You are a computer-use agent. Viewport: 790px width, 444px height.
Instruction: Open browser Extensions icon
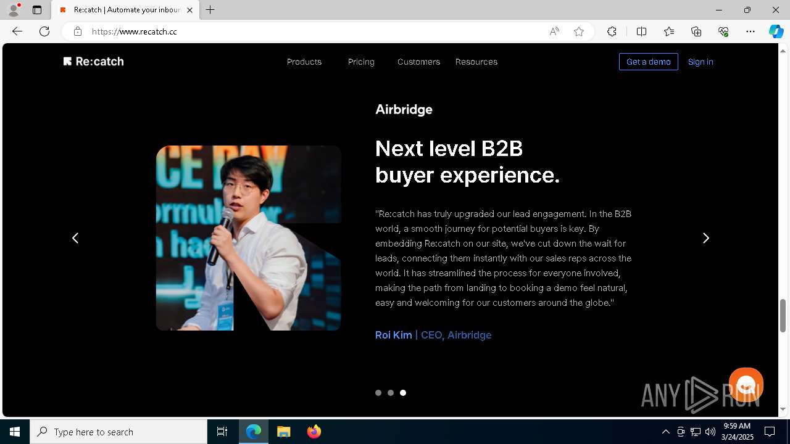tap(612, 31)
